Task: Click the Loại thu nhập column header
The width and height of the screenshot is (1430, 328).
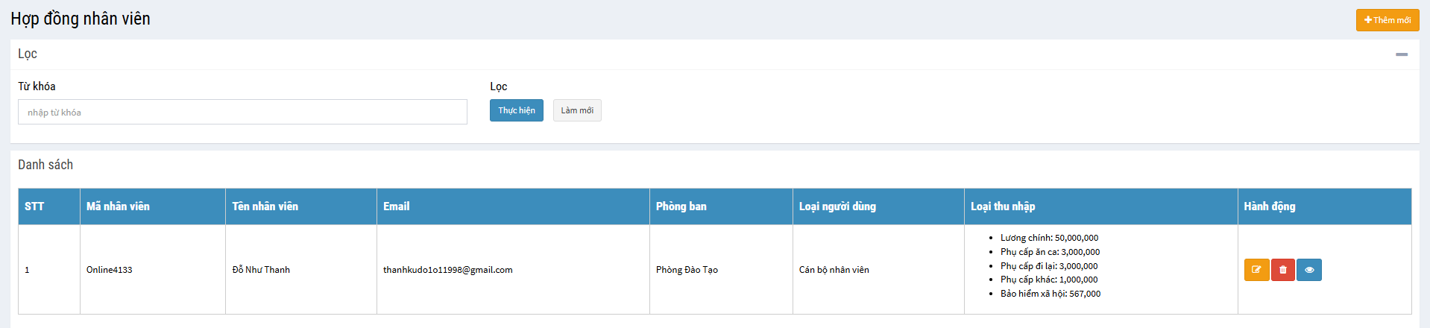Action: point(1002,206)
